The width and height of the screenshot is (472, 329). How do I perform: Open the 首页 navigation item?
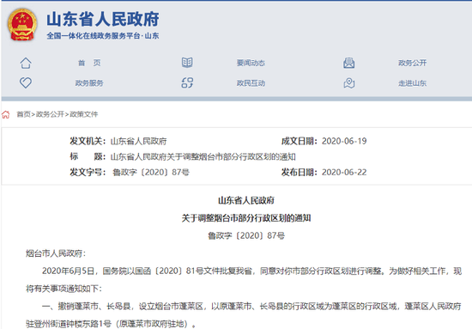(89, 63)
